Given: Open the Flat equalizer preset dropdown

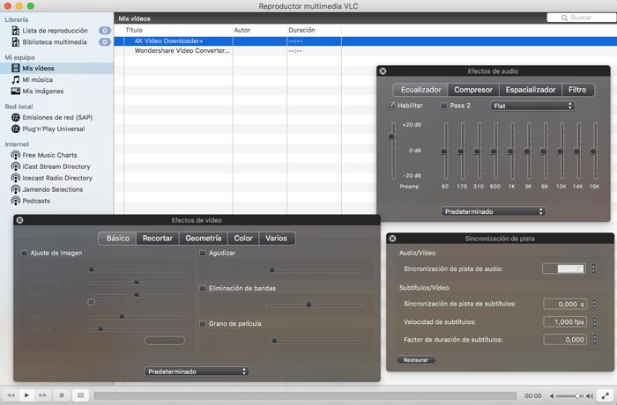Looking at the screenshot, I should [x=532, y=106].
